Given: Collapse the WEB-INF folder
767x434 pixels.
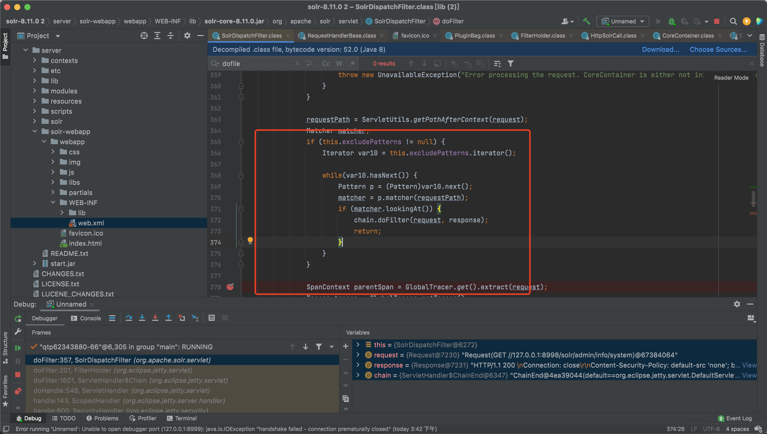Looking at the screenshot, I should tap(53, 202).
